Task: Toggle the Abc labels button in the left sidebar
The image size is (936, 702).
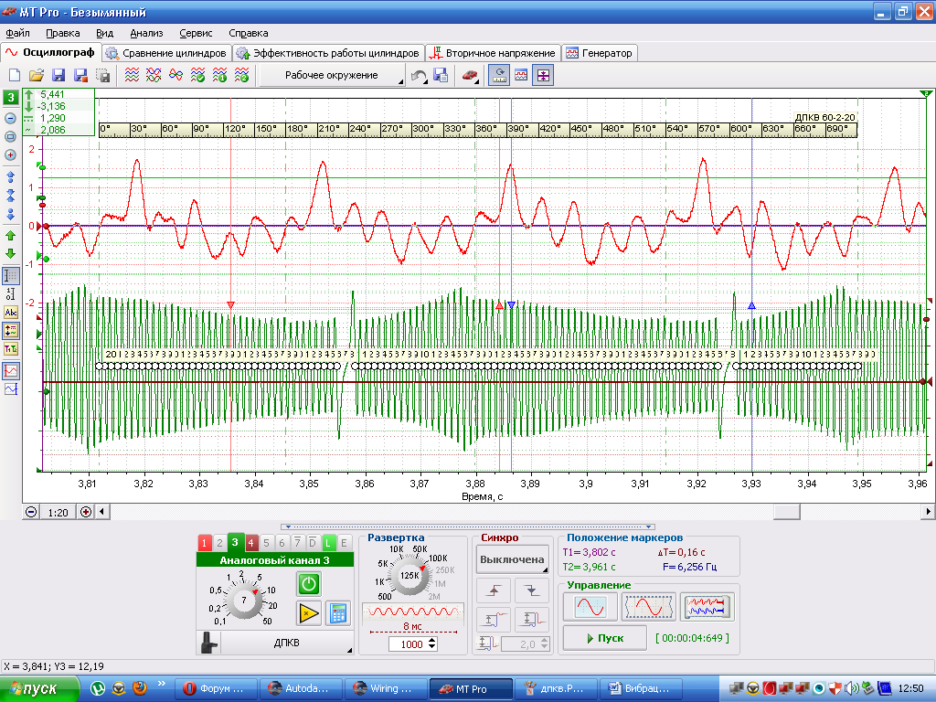Action: [x=11, y=313]
